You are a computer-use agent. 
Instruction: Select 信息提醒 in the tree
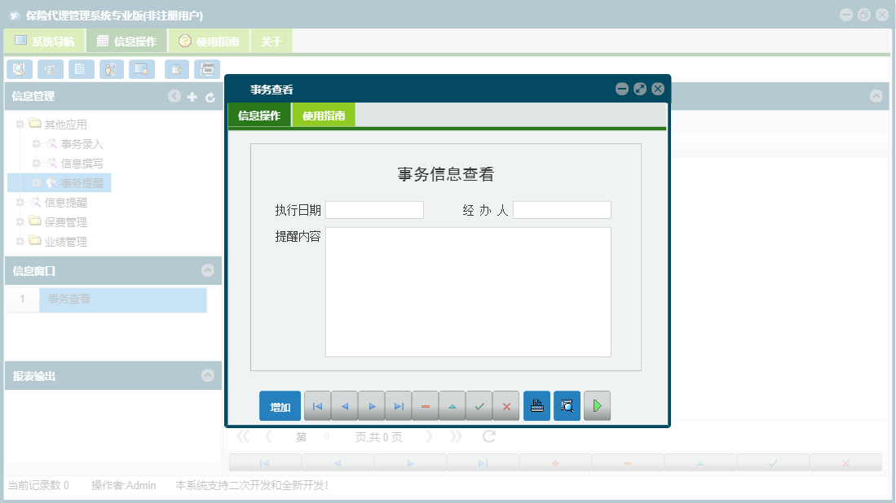click(x=66, y=203)
